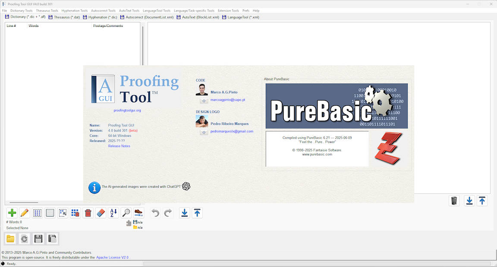Click the Redo curved arrow icon
497x267 pixels.
(x=168, y=213)
